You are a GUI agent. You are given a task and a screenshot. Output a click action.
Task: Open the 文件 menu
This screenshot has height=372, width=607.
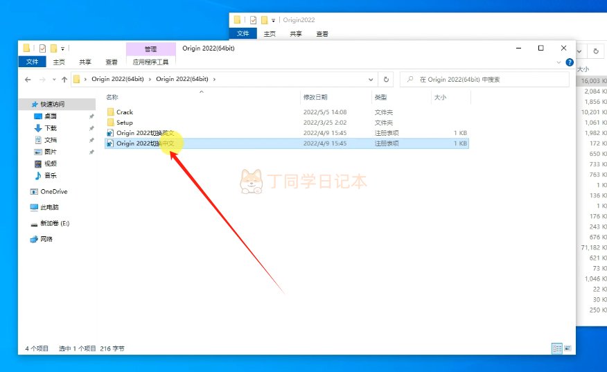[32, 62]
